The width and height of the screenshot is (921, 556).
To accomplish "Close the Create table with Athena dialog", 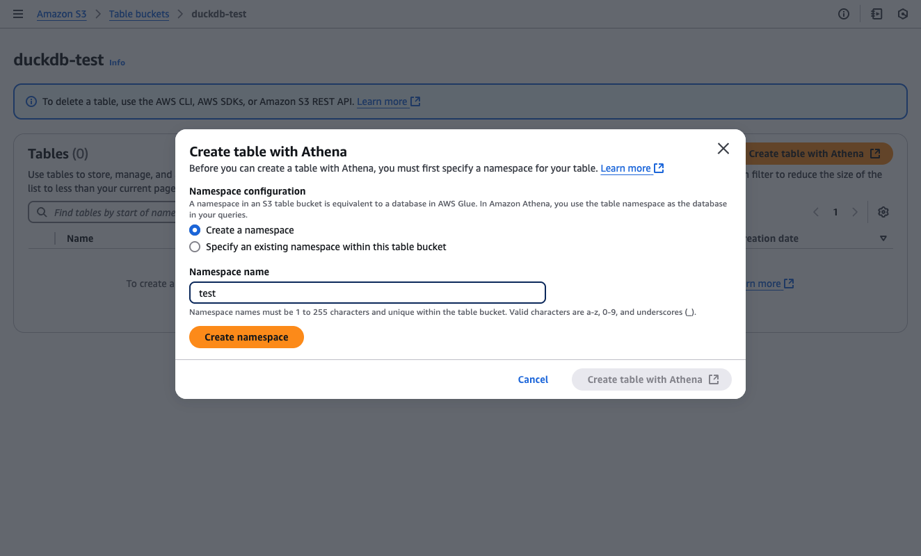I will (723, 149).
